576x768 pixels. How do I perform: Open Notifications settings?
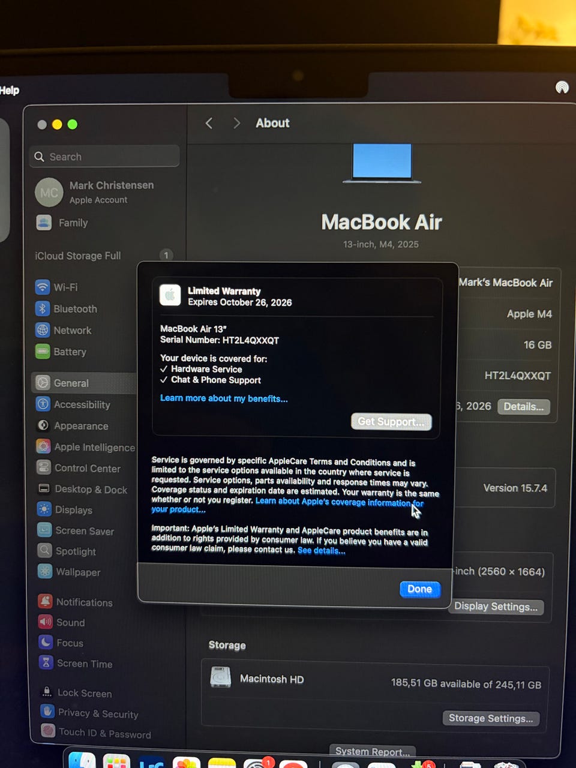[x=75, y=602]
